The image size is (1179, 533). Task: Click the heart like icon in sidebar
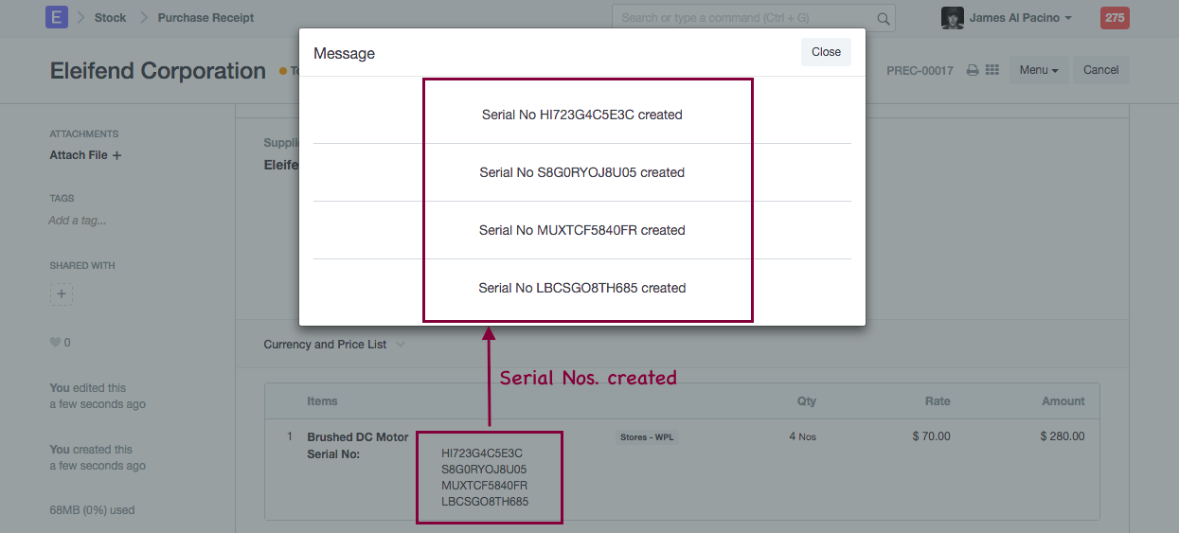[x=55, y=343]
